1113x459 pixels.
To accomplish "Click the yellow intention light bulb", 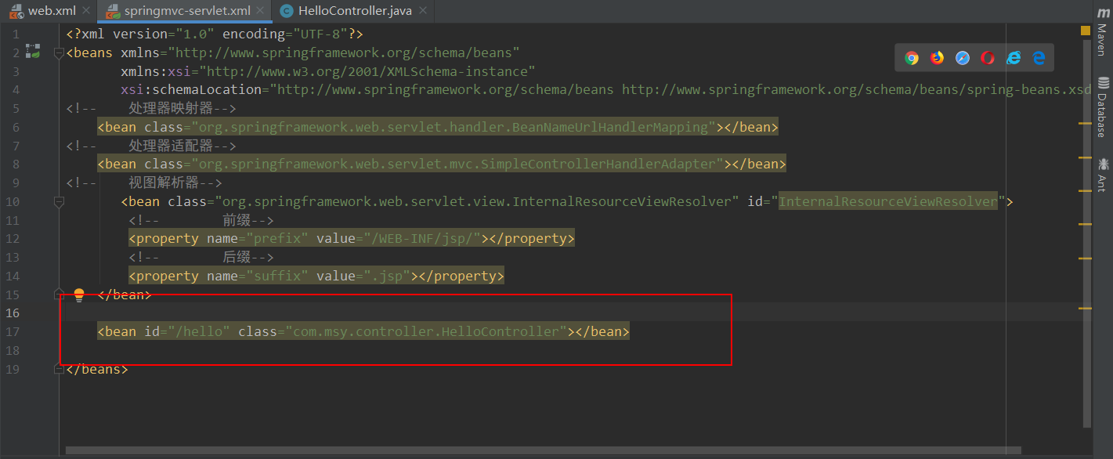I will point(78,295).
